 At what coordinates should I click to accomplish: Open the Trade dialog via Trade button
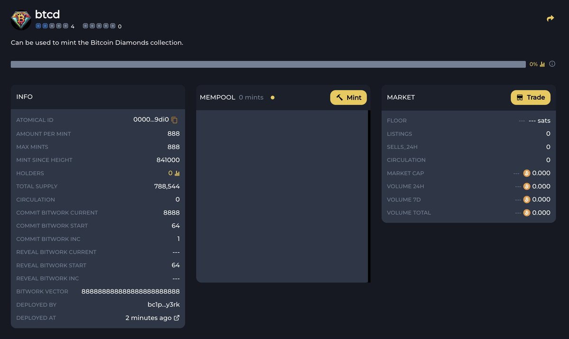click(x=531, y=97)
